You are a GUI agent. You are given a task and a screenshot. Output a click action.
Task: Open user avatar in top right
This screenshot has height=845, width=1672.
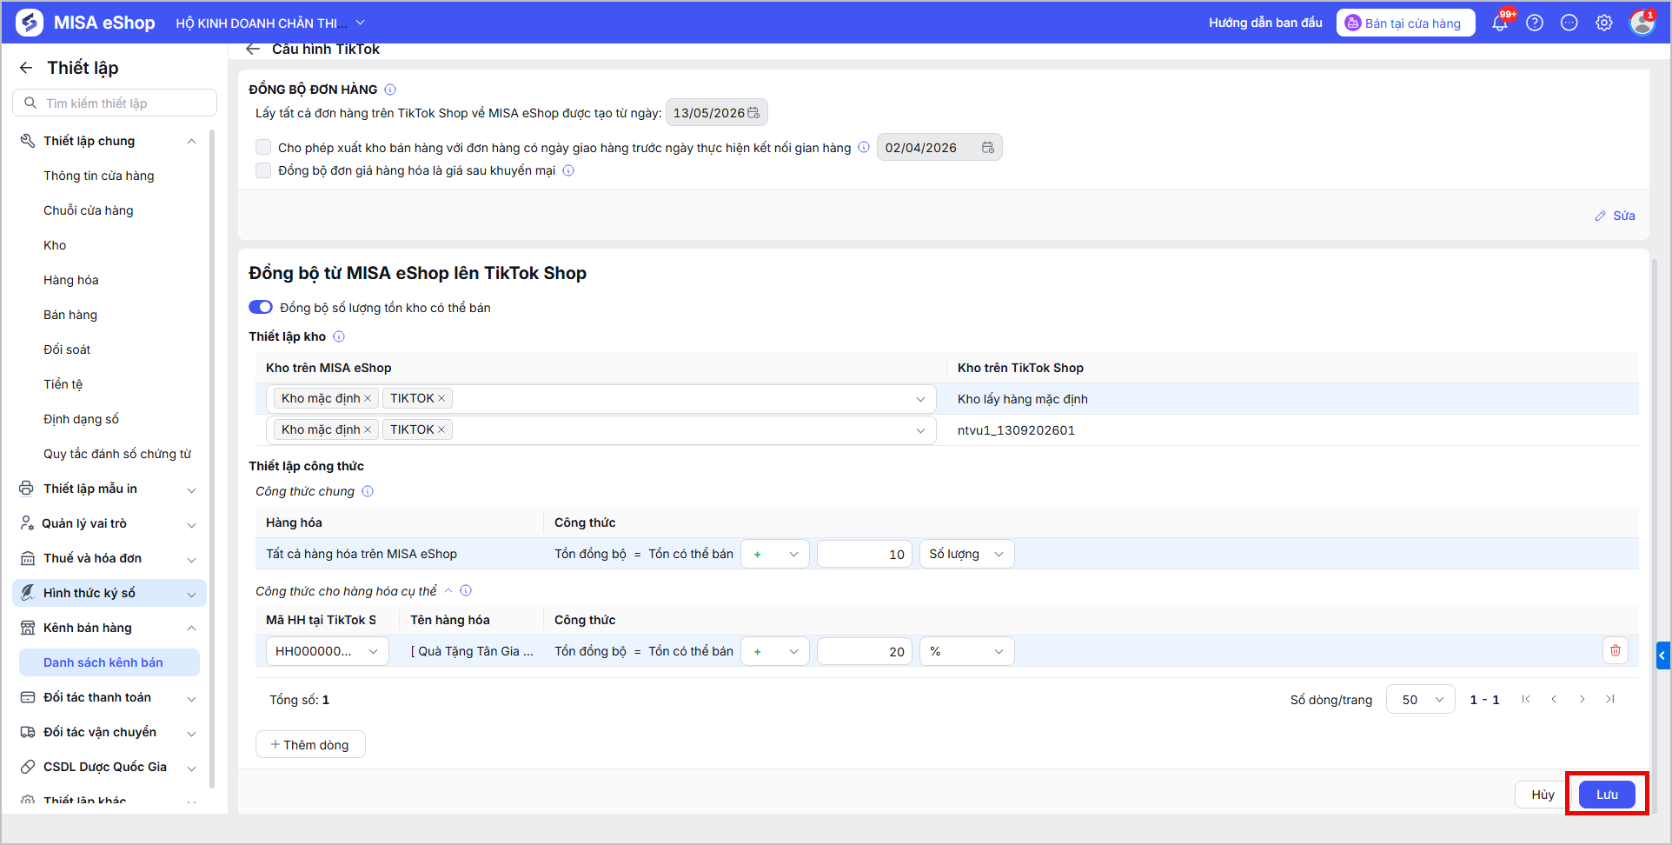click(1642, 23)
